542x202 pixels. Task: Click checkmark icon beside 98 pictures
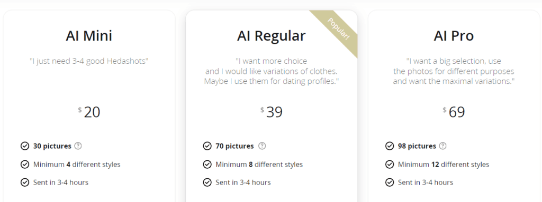[x=390, y=146]
